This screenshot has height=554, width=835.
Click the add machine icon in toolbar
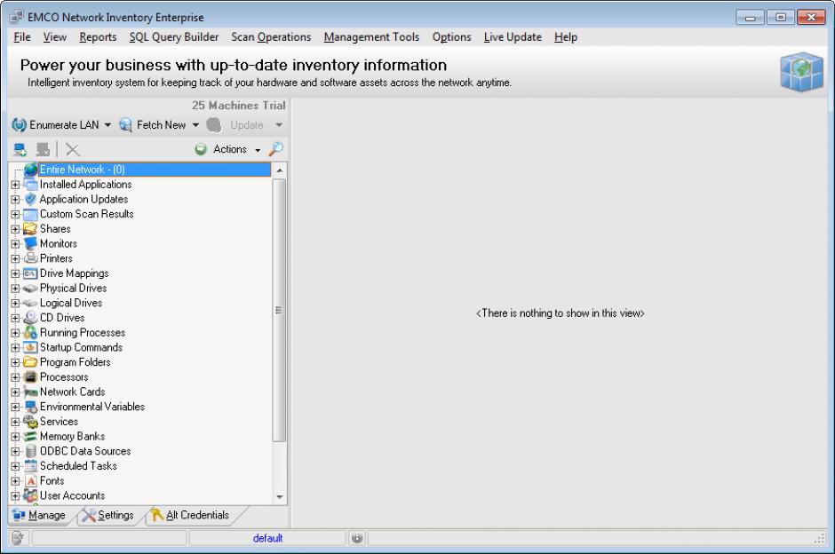[20, 150]
